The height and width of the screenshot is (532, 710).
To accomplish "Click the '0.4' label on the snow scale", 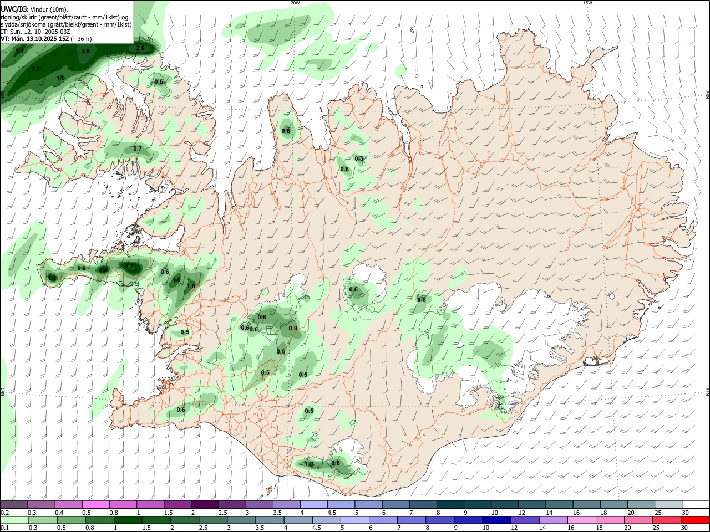I will click(x=59, y=513).
